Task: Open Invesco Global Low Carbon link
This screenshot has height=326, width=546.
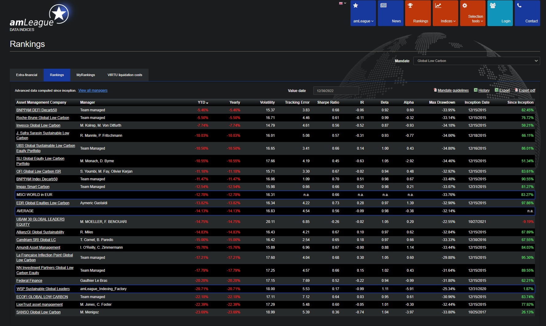Action: (x=38, y=125)
